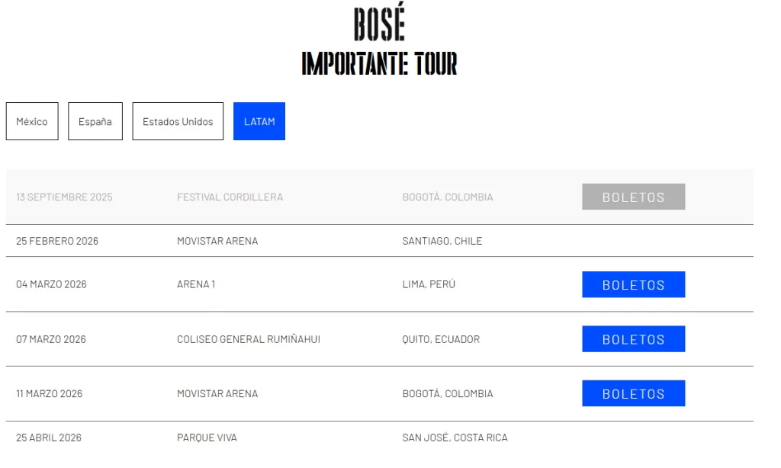The image size is (781, 468).
Task: Select the 25 Febrero 2026 date text
Action: [x=57, y=241]
